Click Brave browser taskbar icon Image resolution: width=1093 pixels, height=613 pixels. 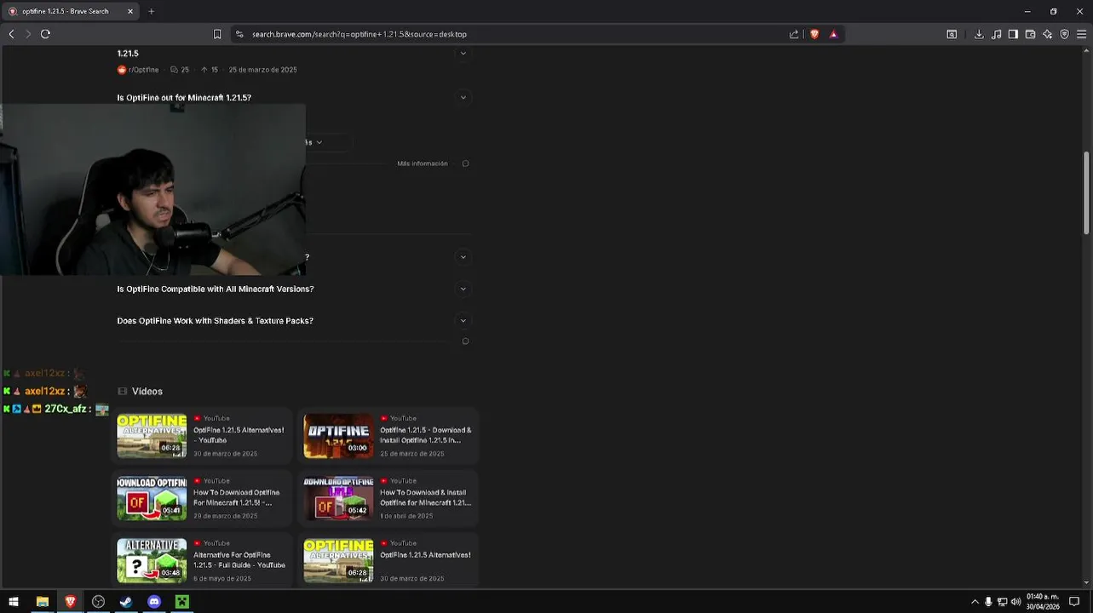pyautogui.click(x=70, y=602)
